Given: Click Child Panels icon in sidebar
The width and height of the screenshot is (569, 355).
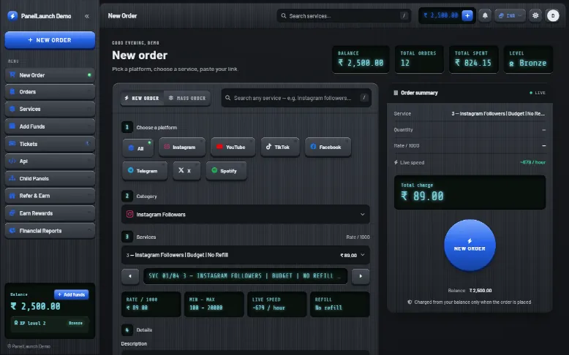Looking at the screenshot, I should coord(12,178).
